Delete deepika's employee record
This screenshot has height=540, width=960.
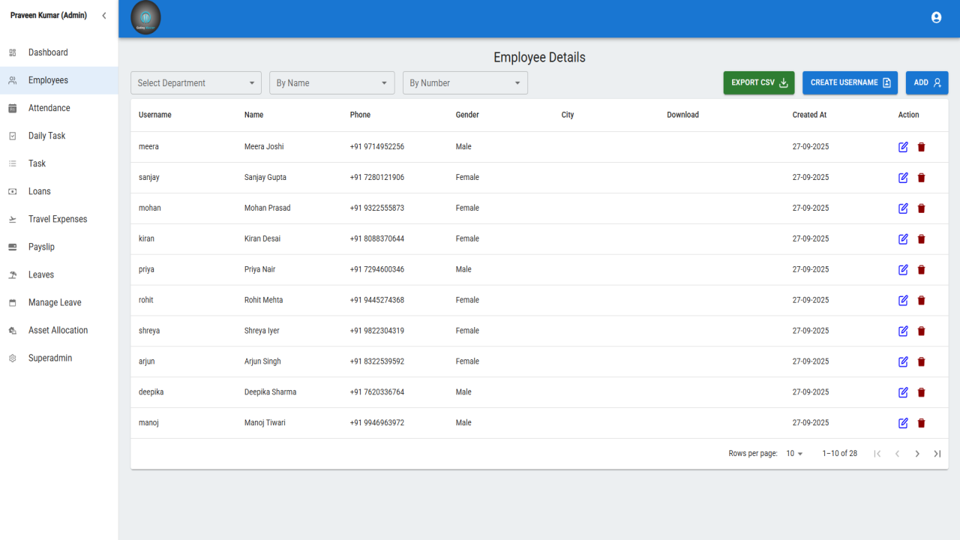921,393
